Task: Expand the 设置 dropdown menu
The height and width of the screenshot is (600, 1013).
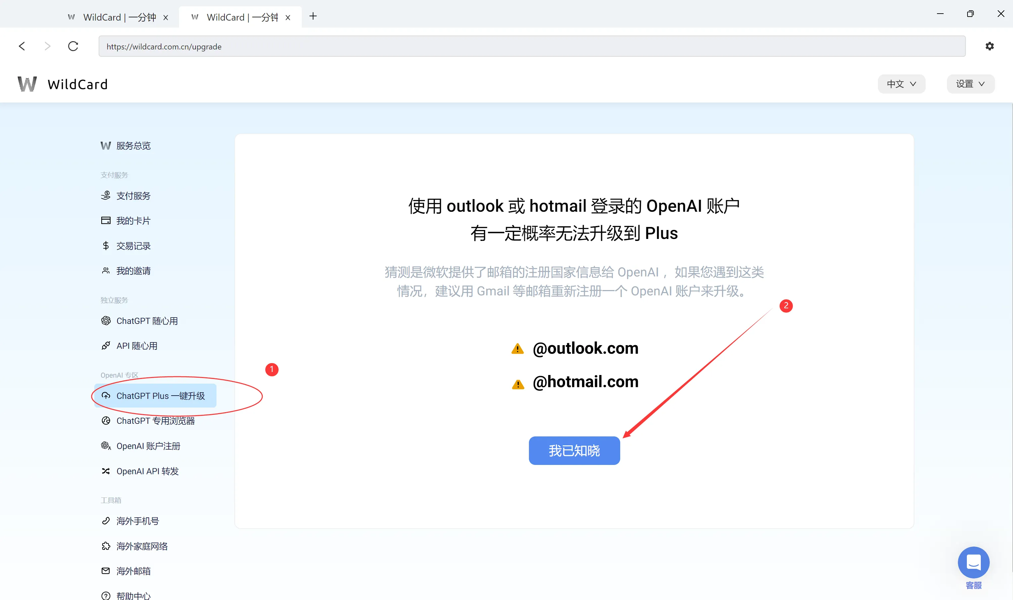Action: [x=970, y=84]
